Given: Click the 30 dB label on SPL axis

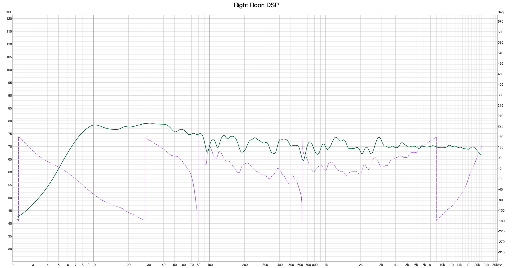Looking at the screenshot, I should pos(10,249).
